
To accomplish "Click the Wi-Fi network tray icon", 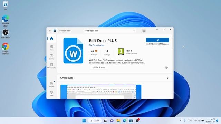I will 196,121.
